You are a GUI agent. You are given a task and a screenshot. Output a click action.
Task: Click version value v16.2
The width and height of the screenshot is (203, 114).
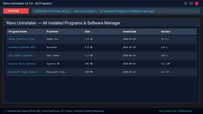point(164,55)
